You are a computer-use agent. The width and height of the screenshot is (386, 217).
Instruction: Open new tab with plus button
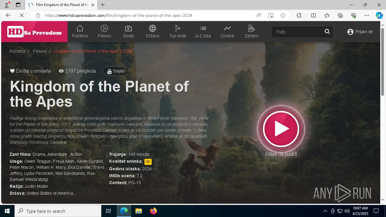coord(103,5)
